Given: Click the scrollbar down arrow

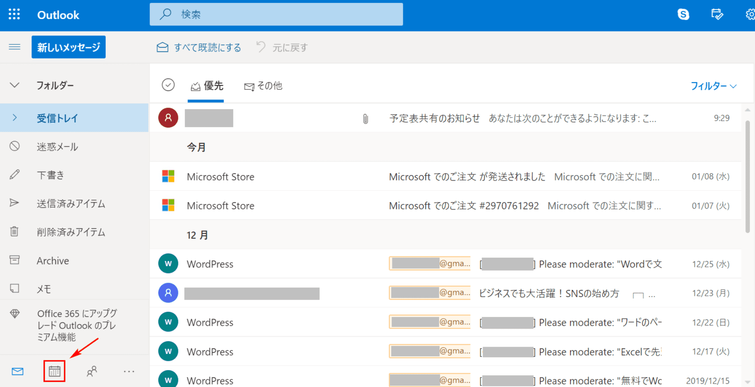Looking at the screenshot, I should pos(748,382).
